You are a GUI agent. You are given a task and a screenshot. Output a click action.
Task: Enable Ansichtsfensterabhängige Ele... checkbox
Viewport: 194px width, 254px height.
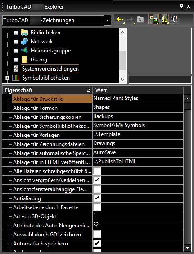click(x=97, y=189)
